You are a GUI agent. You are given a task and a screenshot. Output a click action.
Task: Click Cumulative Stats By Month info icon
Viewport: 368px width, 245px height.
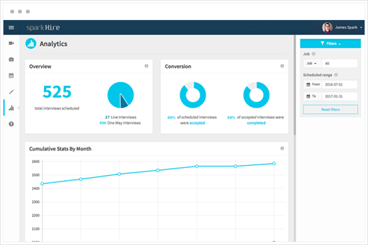coord(282,148)
